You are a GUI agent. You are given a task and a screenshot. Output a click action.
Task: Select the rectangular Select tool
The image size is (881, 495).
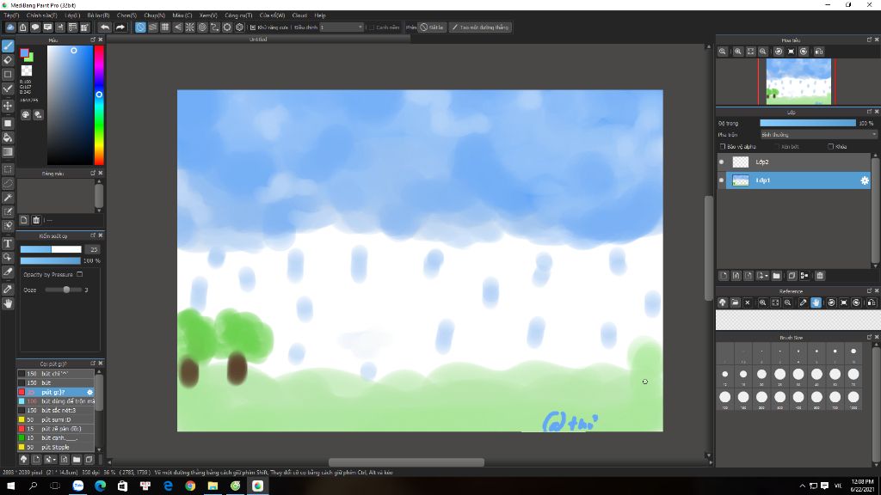click(x=8, y=169)
